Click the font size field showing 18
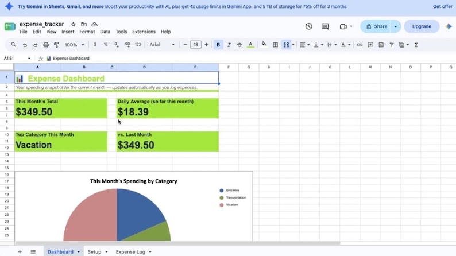 [x=196, y=45]
